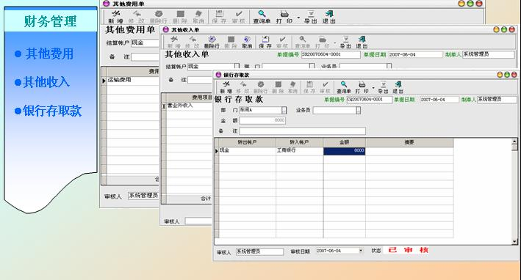Click 修改 in the 银行存取款 toolbar
Screen dimensions: 521x280
(x=243, y=87)
